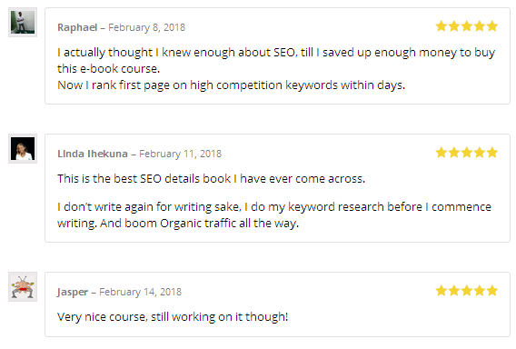Click the date February 14, 2018
The image size is (516, 349).
(140, 292)
